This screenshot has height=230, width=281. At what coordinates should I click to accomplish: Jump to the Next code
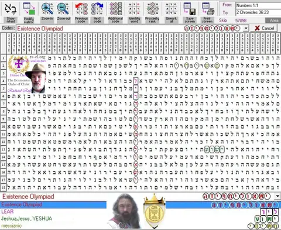click(x=97, y=12)
